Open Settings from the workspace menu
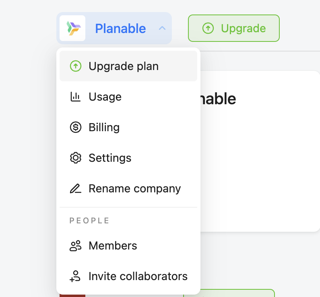Screen dimensions: 320x297 (110, 158)
